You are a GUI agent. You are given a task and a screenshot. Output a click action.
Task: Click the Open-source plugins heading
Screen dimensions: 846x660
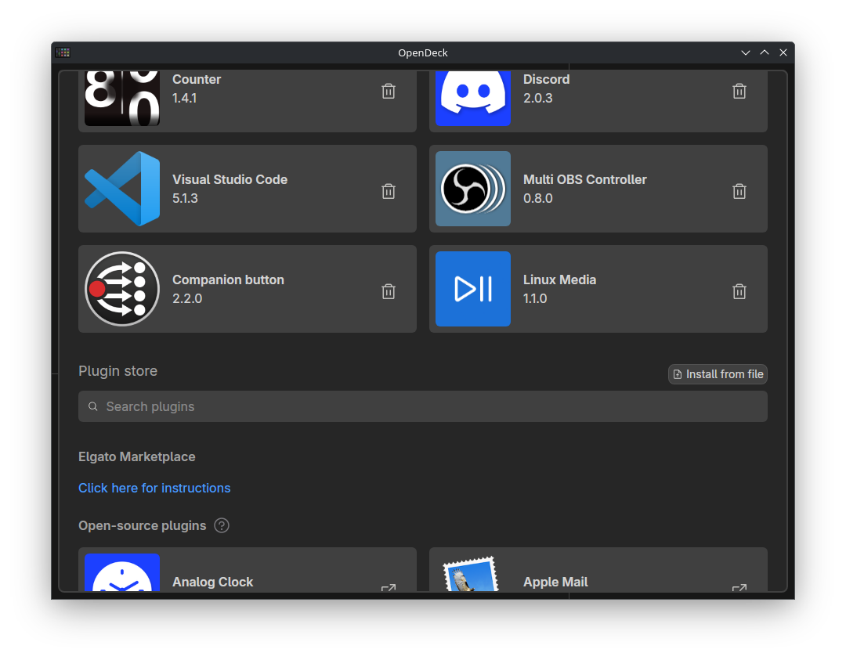tap(142, 526)
